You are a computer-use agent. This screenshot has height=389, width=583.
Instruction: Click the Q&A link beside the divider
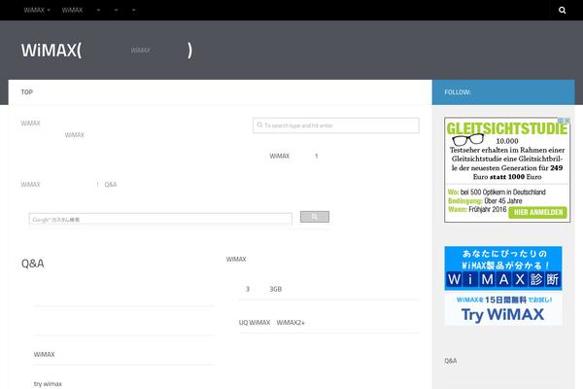111,184
